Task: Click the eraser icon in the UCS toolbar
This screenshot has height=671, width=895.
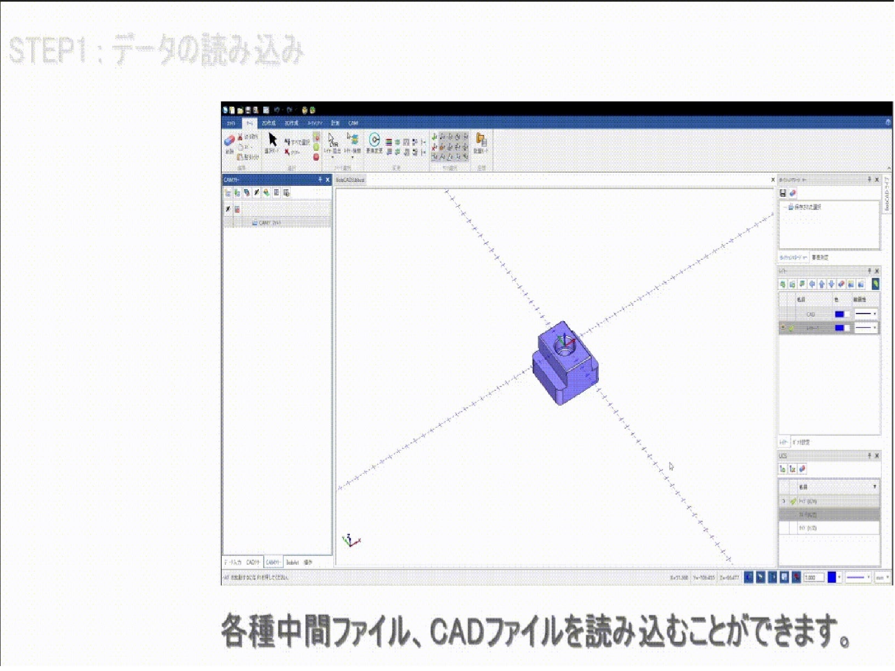Action: tap(802, 469)
